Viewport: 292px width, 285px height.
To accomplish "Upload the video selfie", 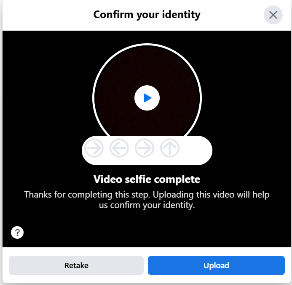I will pyautogui.click(x=216, y=265).
